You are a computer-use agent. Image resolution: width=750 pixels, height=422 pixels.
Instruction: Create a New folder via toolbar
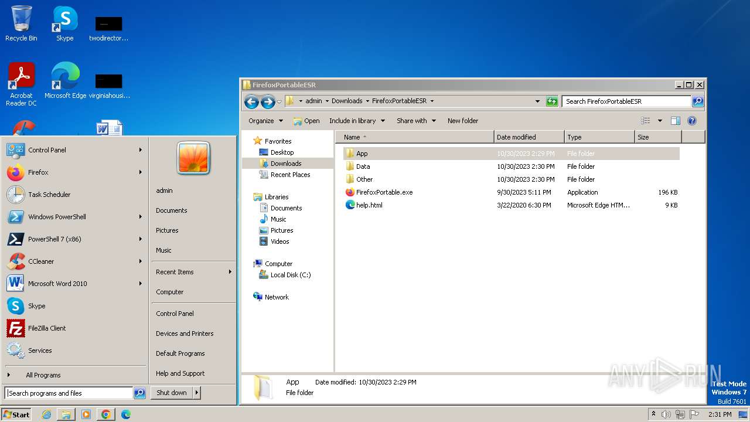pos(463,121)
